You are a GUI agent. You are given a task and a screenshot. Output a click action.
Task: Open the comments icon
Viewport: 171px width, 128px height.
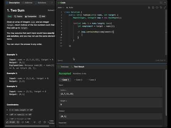[x=23, y=122]
